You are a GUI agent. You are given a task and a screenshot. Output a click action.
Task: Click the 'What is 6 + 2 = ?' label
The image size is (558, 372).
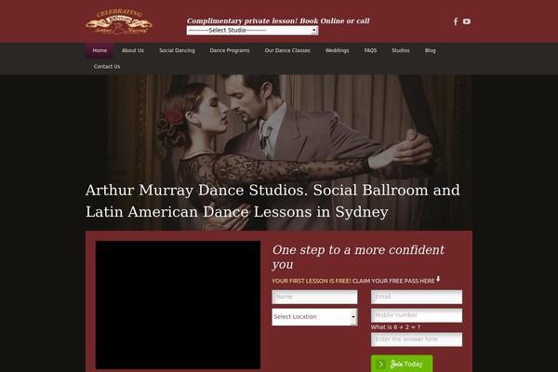(395, 327)
